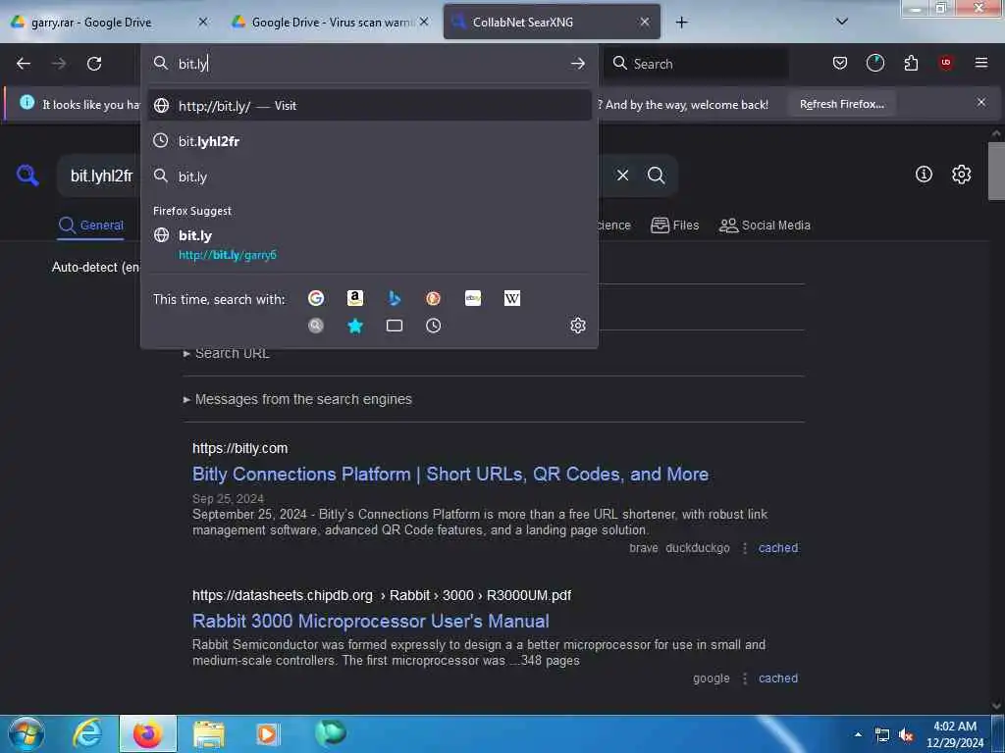The height and width of the screenshot is (753, 1005).
Task: Switch to the garry.rar Google Drive tab
Action: 109,23
